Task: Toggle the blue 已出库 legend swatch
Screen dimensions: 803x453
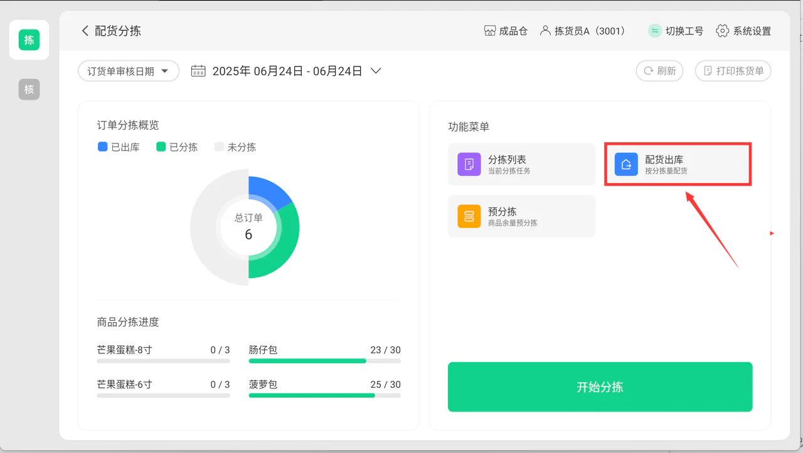Action: pyautogui.click(x=103, y=147)
